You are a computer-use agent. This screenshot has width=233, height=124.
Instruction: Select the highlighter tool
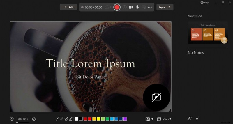click(70, 119)
